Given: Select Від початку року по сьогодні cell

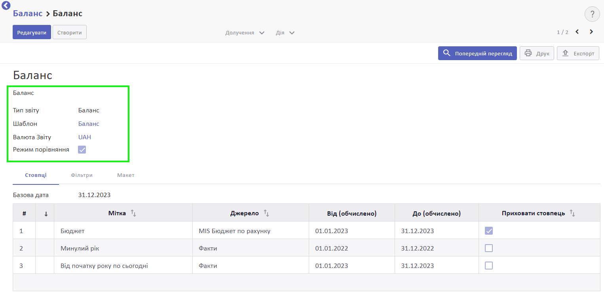Looking at the screenshot, I should (123, 266).
